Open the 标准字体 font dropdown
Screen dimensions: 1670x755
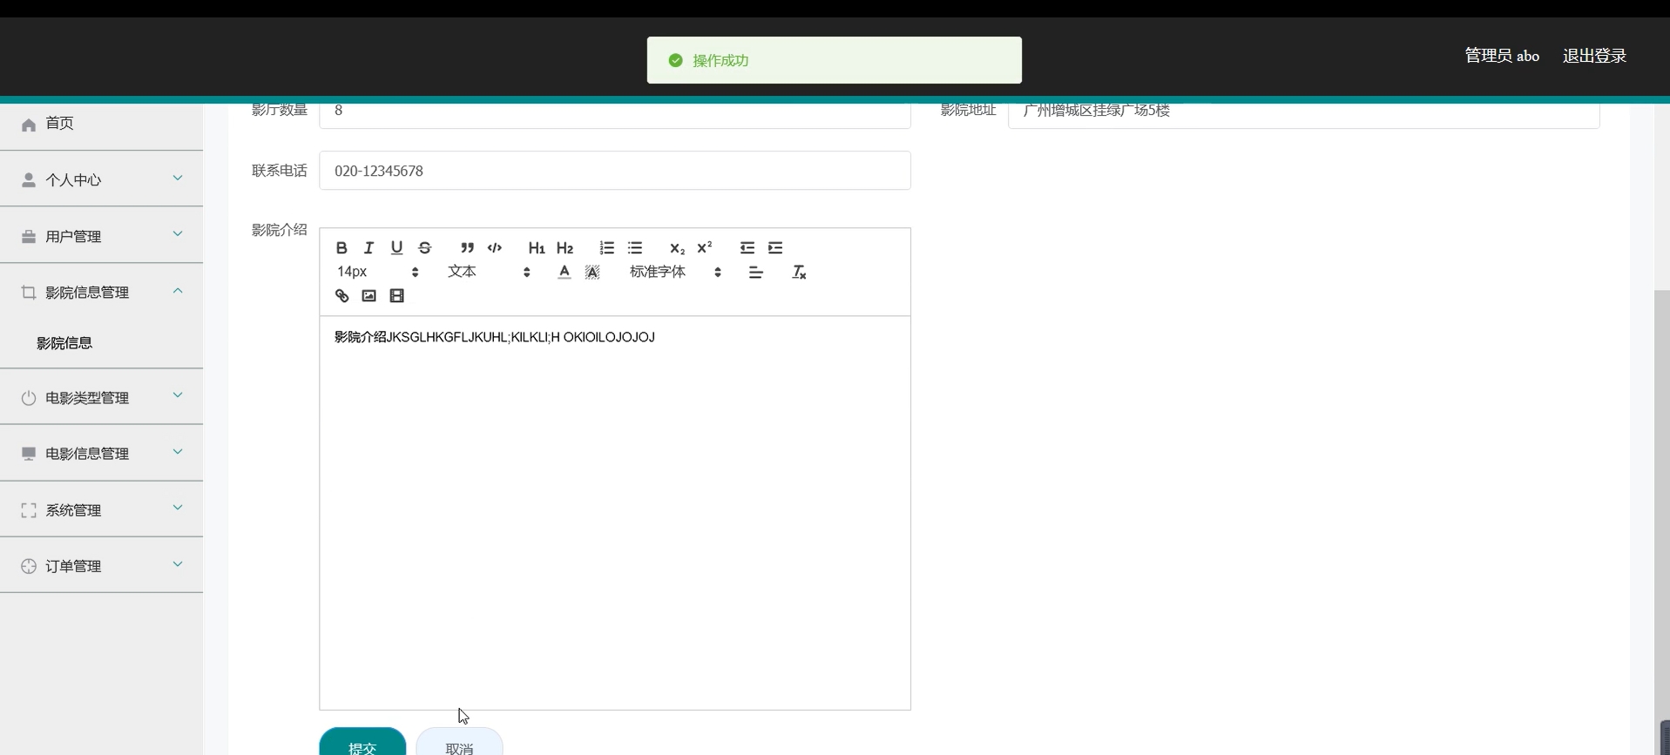tap(675, 273)
